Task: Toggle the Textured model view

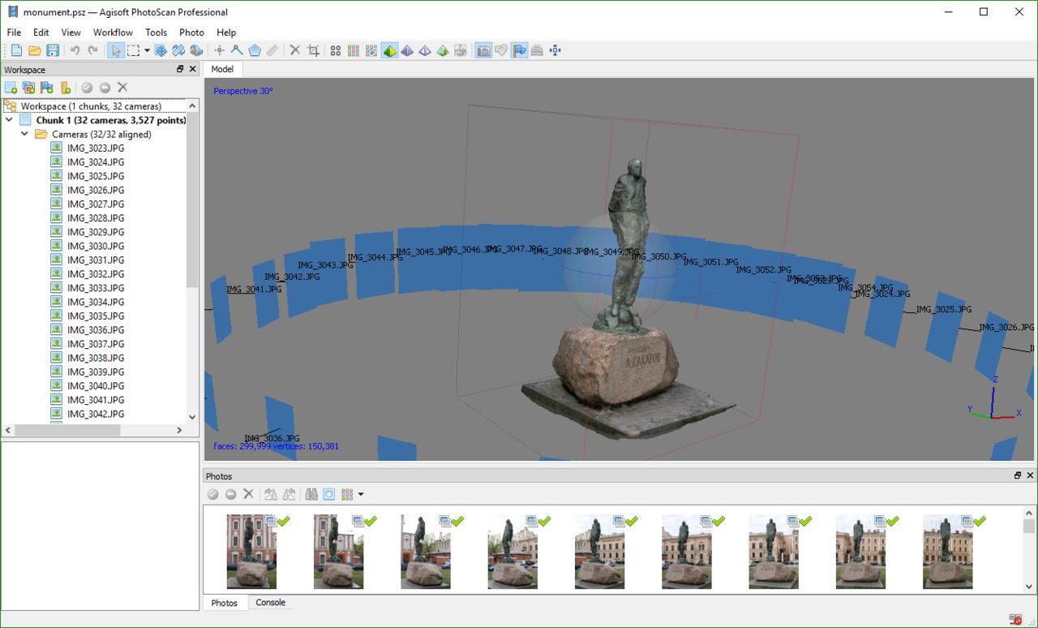Action: point(443,50)
